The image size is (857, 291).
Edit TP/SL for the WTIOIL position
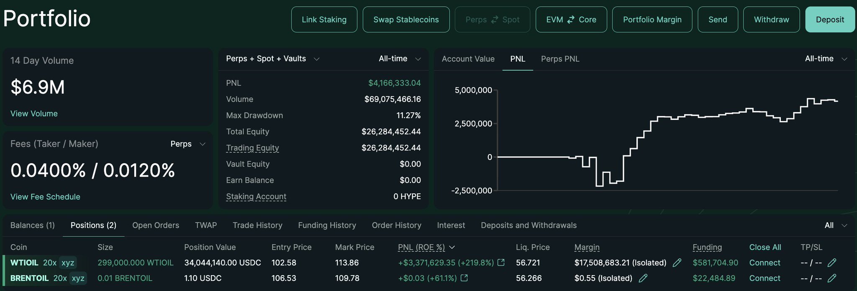(832, 263)
